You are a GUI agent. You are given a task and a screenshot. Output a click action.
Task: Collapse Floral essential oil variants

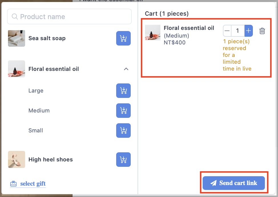click(x=126, y=69)
